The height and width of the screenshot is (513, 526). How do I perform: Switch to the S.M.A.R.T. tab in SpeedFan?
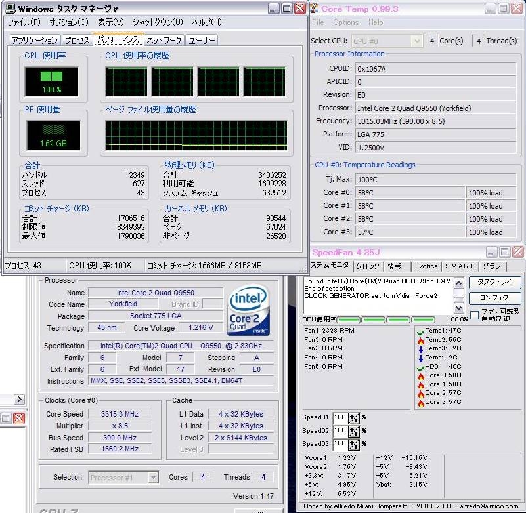click(x=460, y=266)
